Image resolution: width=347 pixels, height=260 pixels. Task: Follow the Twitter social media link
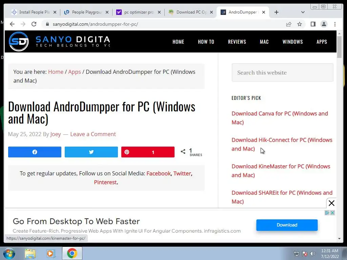(182, 174)
